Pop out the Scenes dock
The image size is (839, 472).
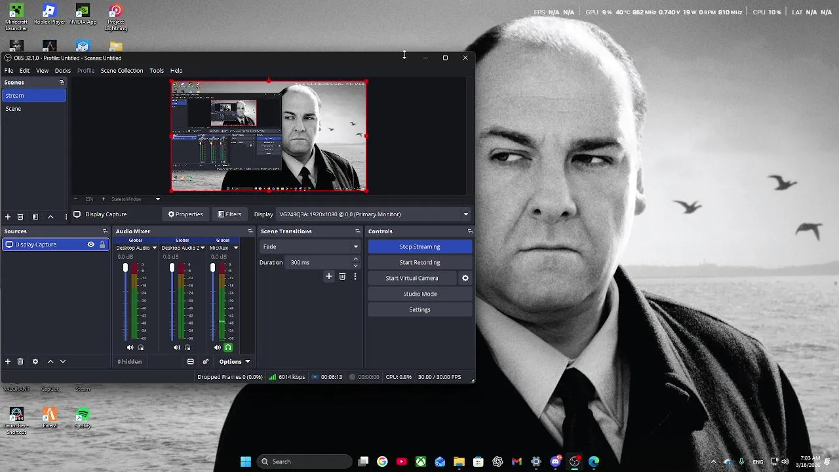click(x=62, y=83)
